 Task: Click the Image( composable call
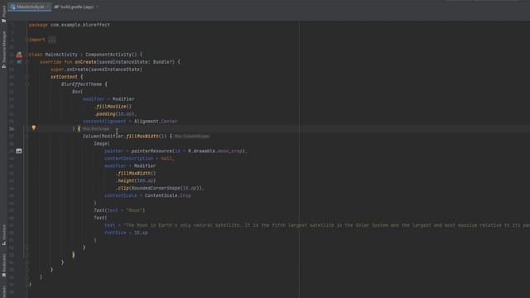click(101, 144)
